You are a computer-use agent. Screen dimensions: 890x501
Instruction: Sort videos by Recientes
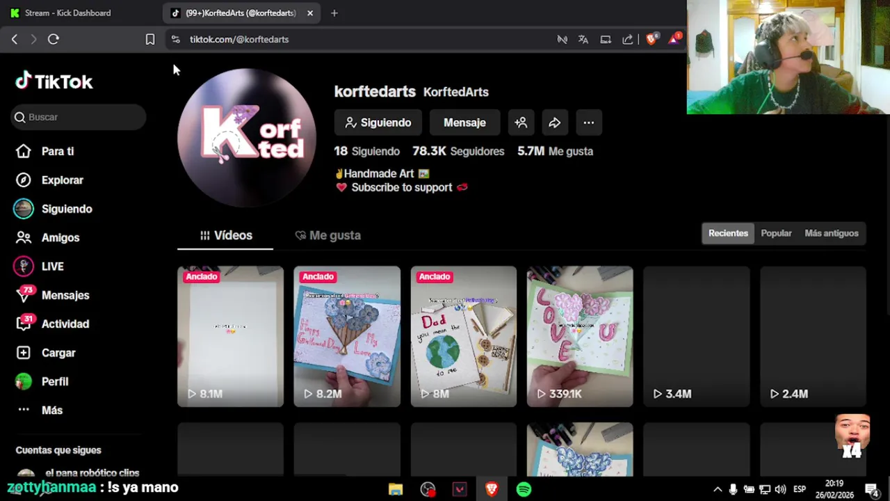(x=728, y=233)
